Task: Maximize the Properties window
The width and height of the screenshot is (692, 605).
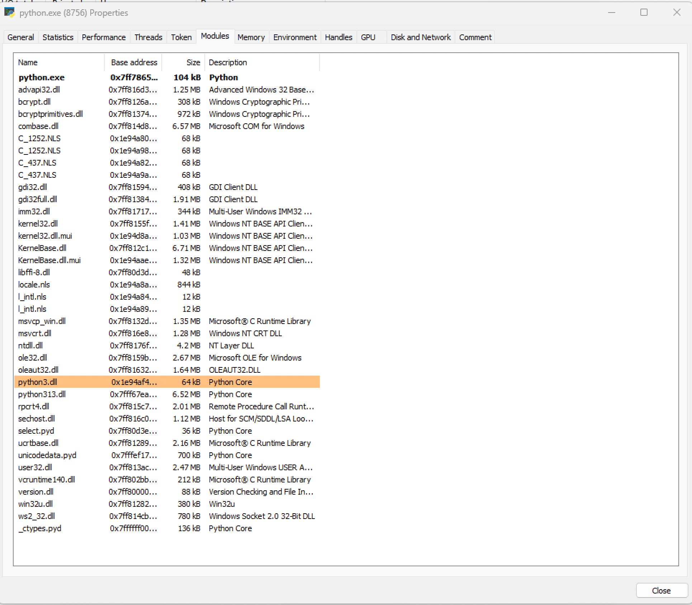Action: 644,13
